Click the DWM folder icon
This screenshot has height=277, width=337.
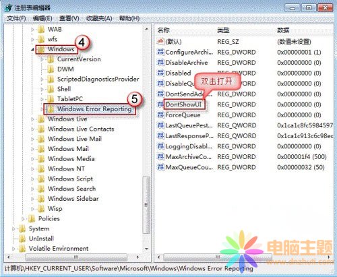coord(51,69)
